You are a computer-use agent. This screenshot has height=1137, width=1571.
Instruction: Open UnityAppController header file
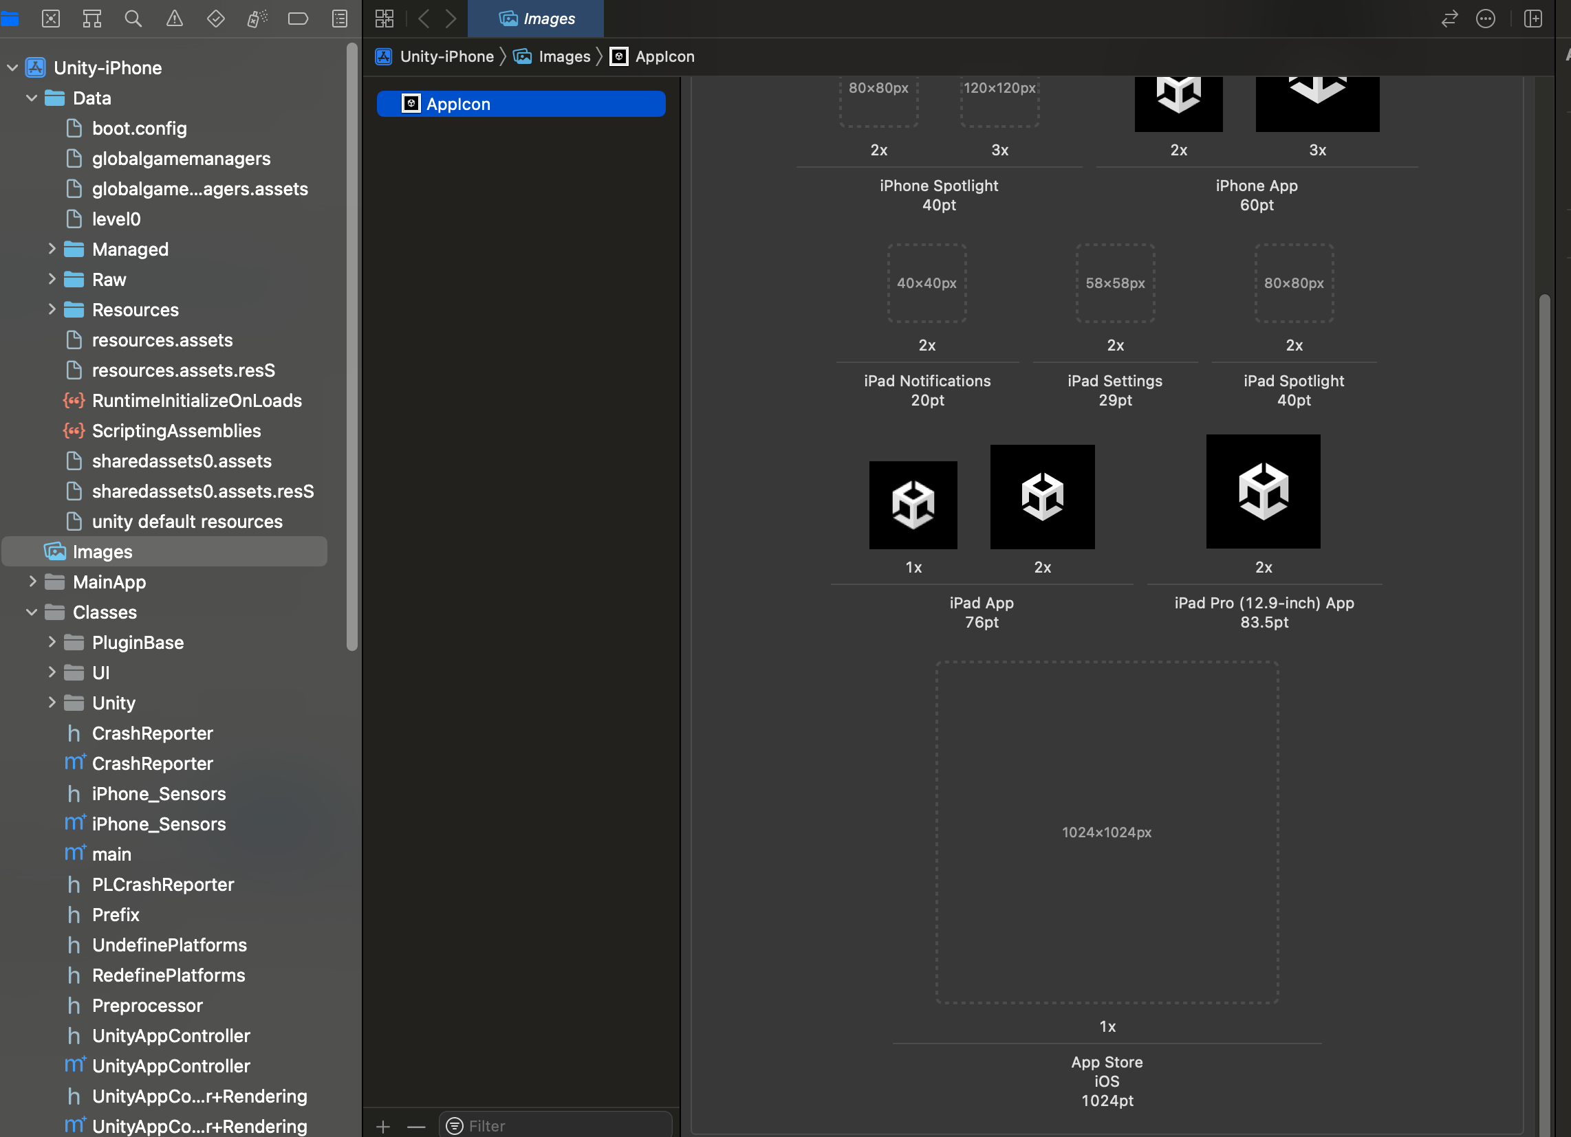click(x=171, y=1036)
